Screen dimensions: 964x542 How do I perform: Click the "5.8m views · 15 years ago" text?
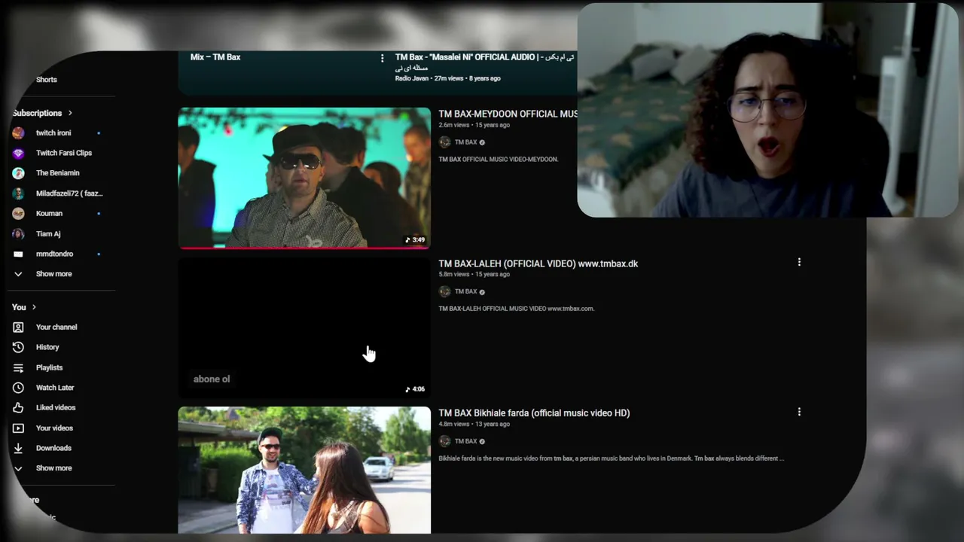474,274
